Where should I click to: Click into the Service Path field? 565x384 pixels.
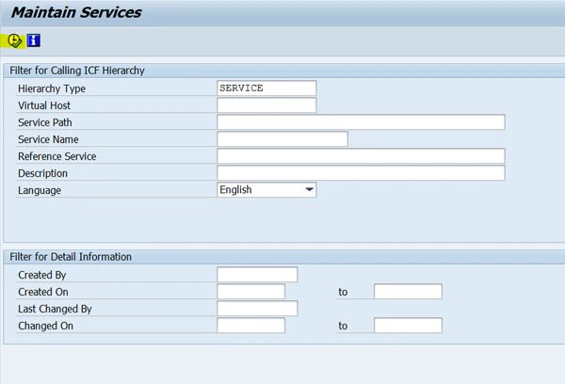point(361,122)
